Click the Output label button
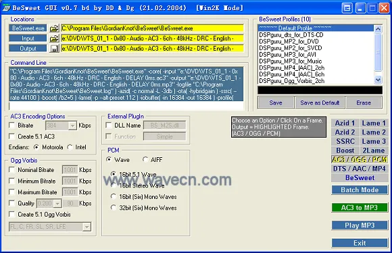 (28, 49)
